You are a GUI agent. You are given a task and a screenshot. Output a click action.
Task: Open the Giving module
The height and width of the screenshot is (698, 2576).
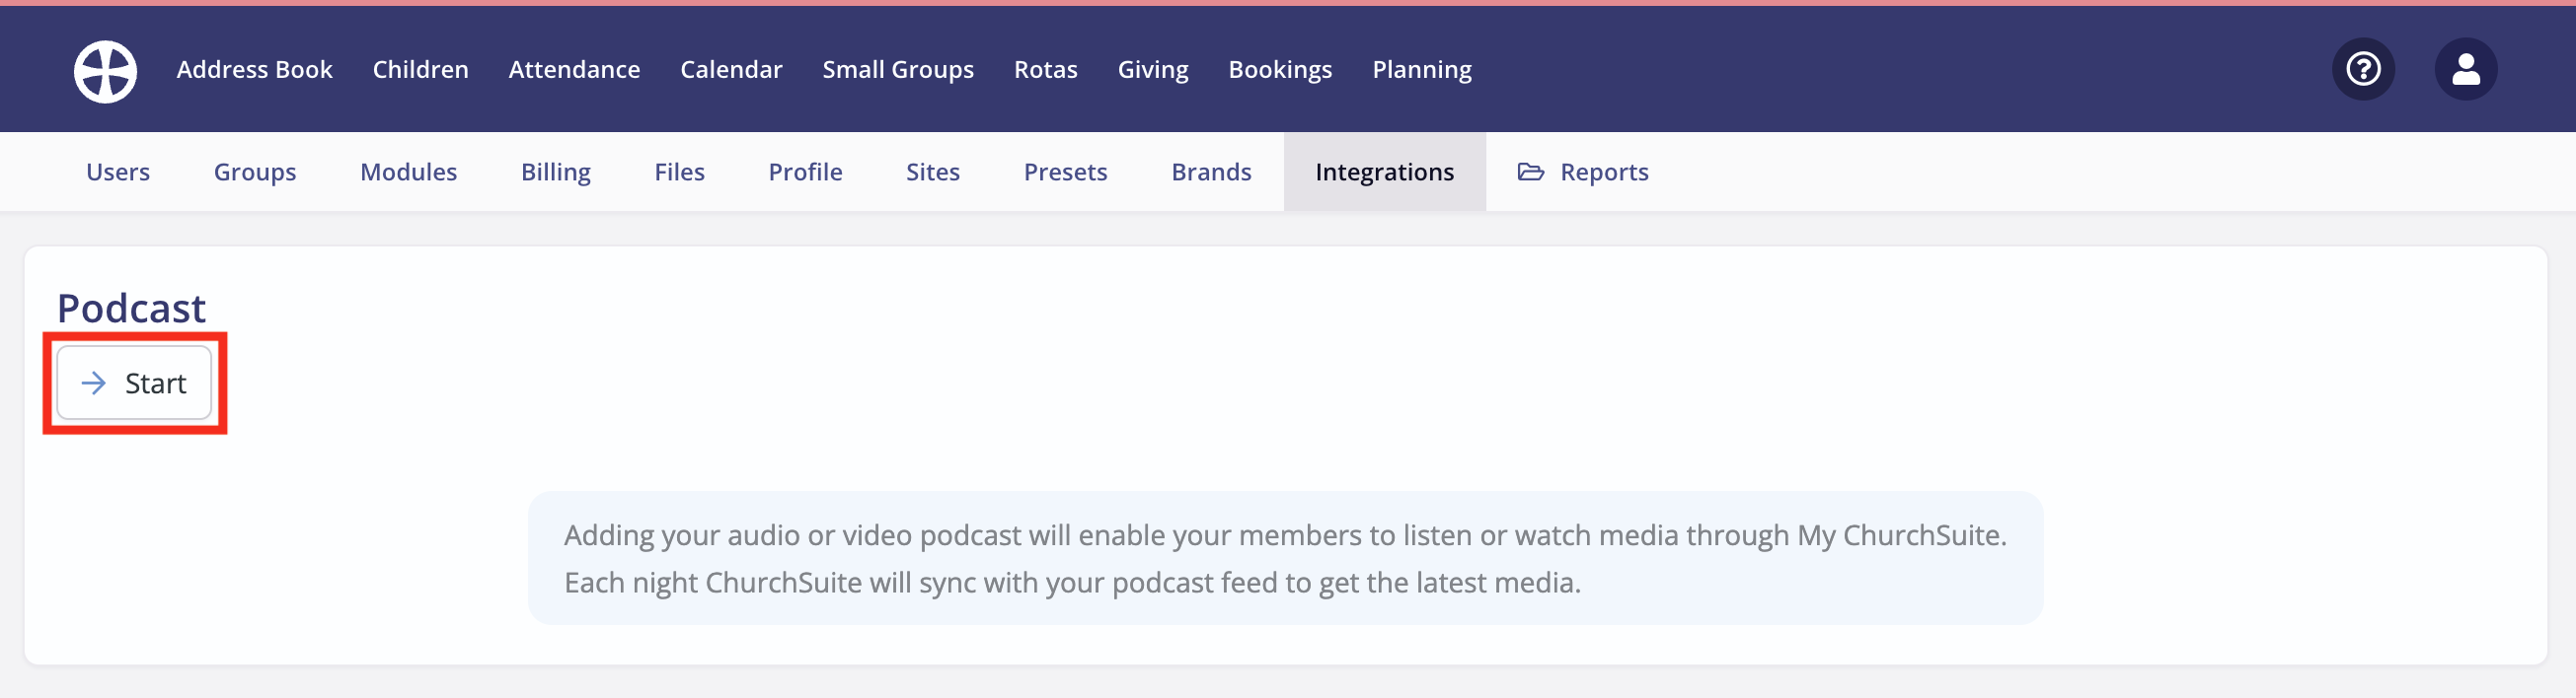[1153, 70]
